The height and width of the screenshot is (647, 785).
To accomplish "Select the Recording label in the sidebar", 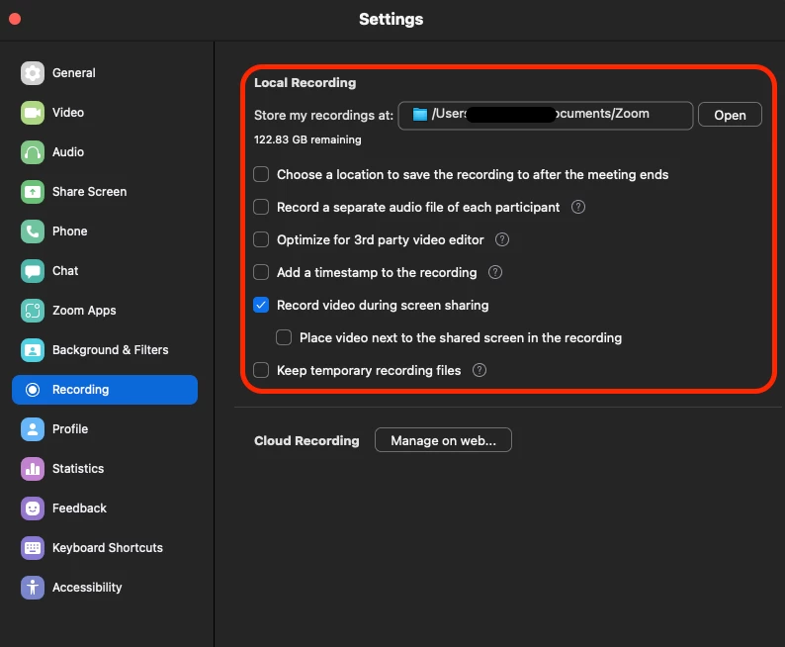I will coord(81,390).
